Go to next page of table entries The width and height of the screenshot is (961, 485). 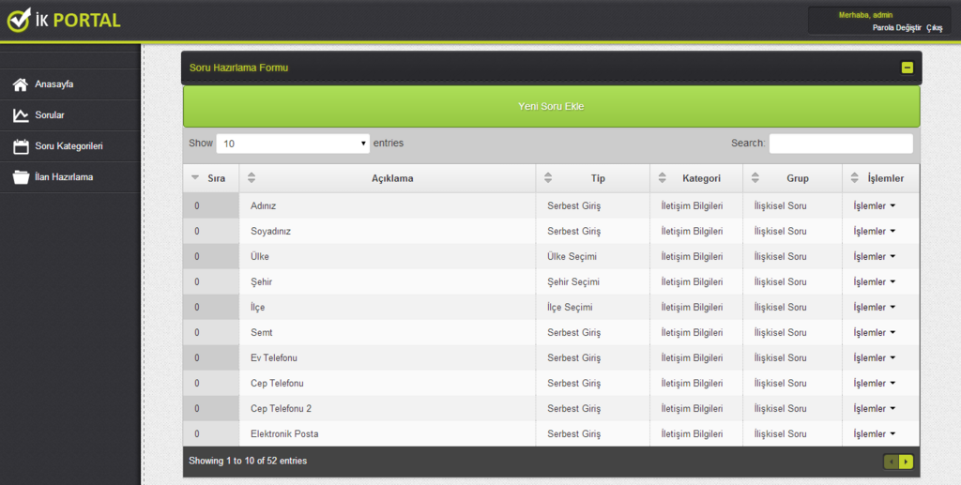(906, 462)
